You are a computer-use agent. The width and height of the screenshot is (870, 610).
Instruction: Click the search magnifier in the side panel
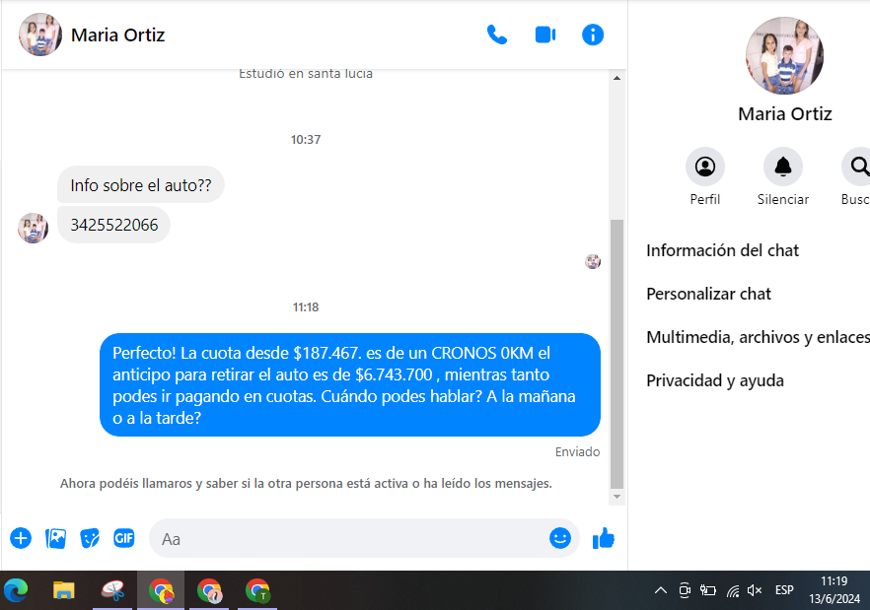[858, 167]
